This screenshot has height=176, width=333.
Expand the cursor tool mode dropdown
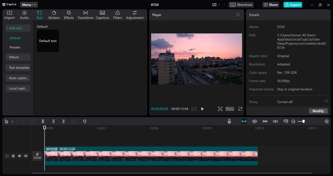[x=12, y=122]
